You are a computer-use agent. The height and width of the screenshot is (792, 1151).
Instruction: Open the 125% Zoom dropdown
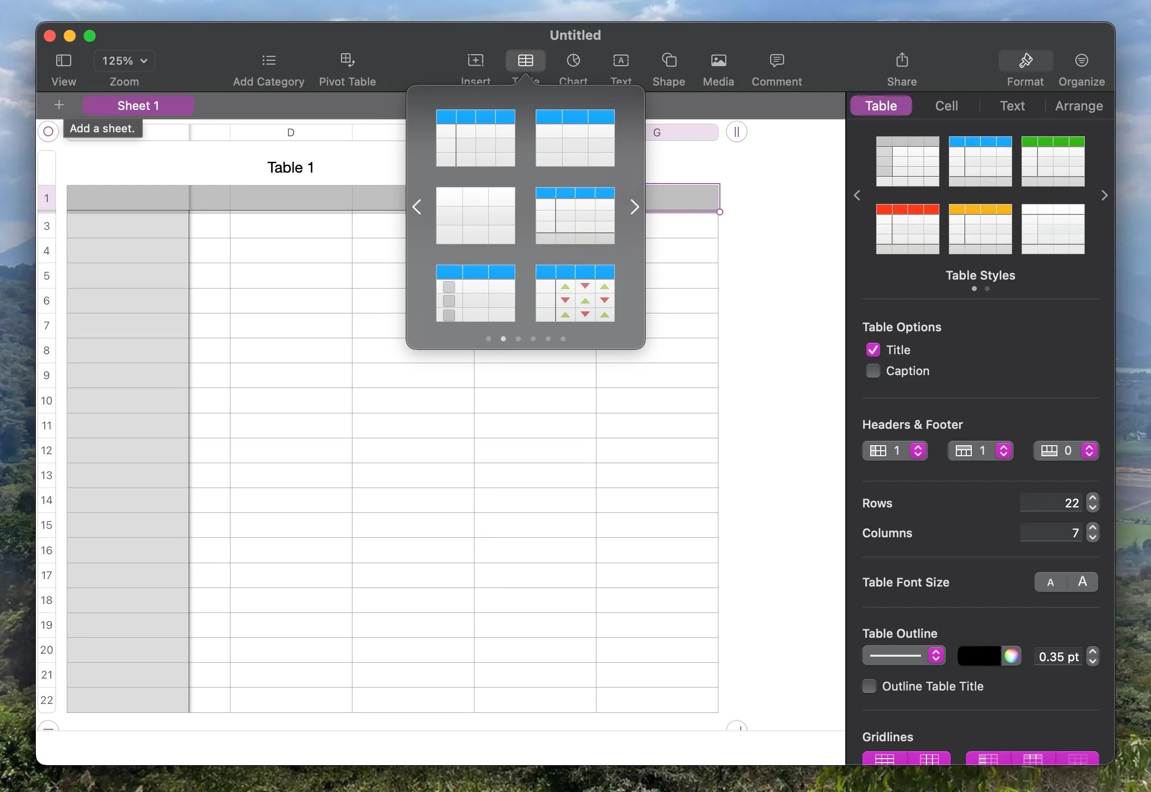[x=124, y=61]
